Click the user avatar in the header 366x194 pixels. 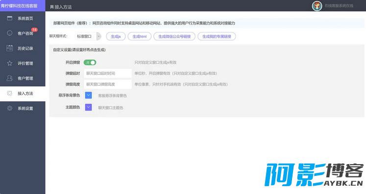[x=317, y=6]
